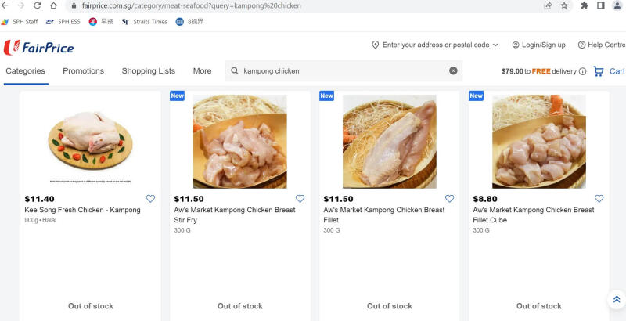Go to the Promotions tab

[x=83, y=71]
